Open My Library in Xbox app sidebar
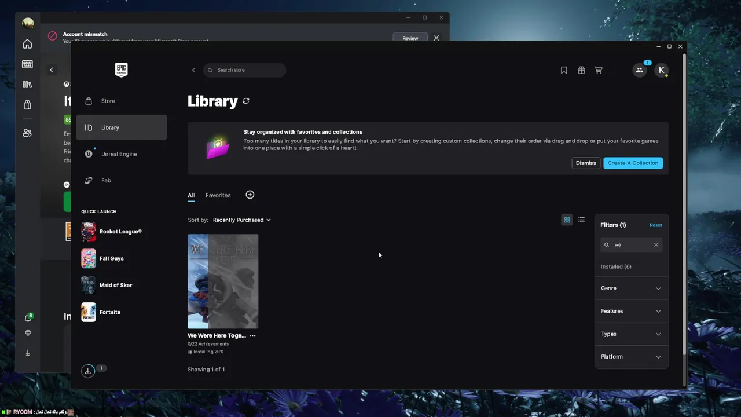741x417 pixels. coord(27,85)
